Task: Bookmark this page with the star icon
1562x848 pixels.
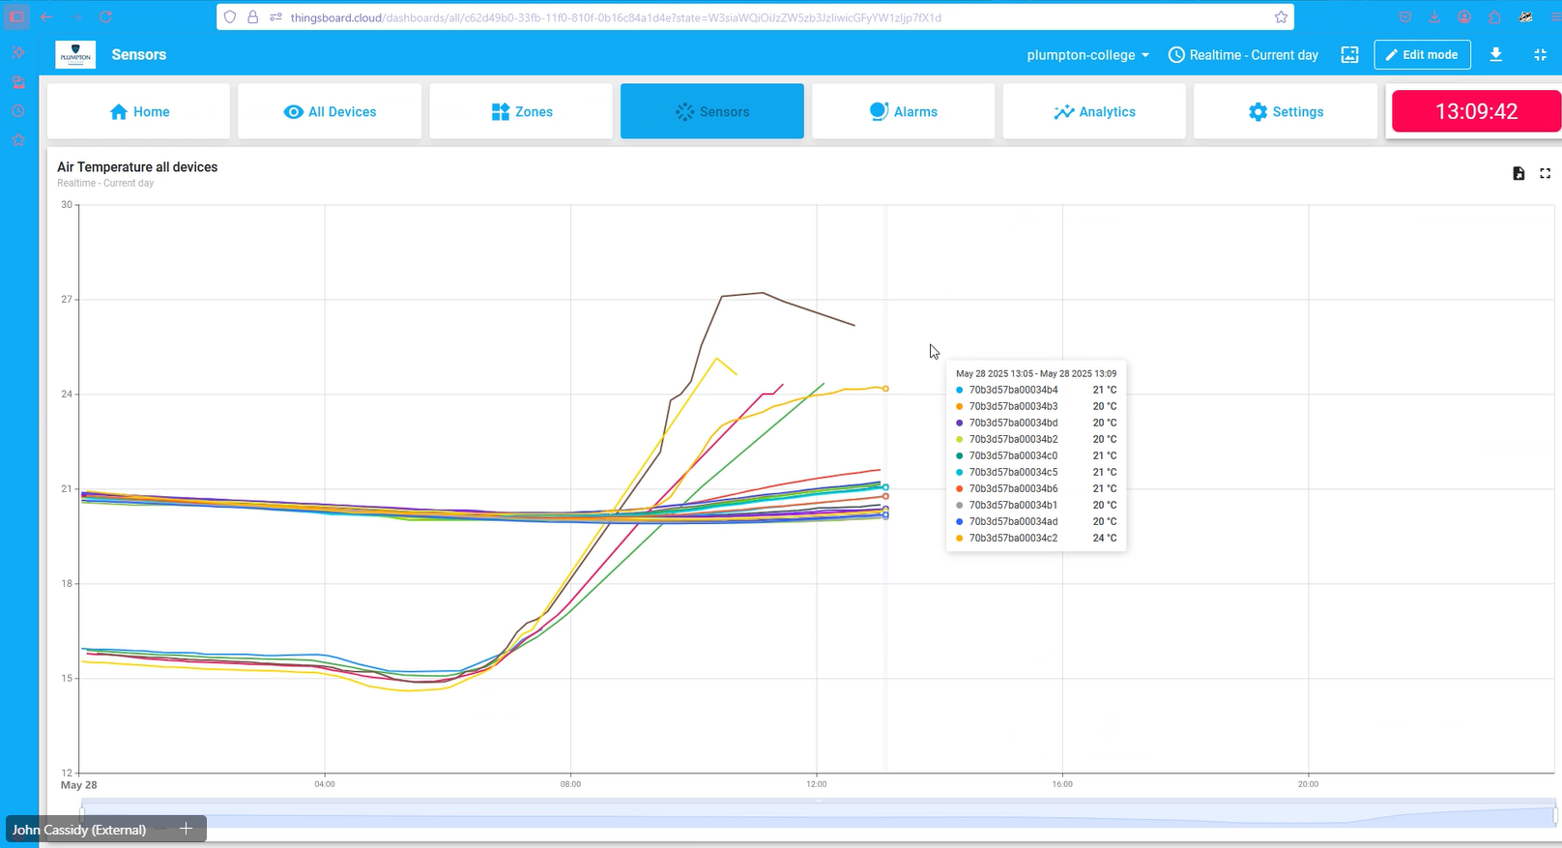Action: 1281,17
